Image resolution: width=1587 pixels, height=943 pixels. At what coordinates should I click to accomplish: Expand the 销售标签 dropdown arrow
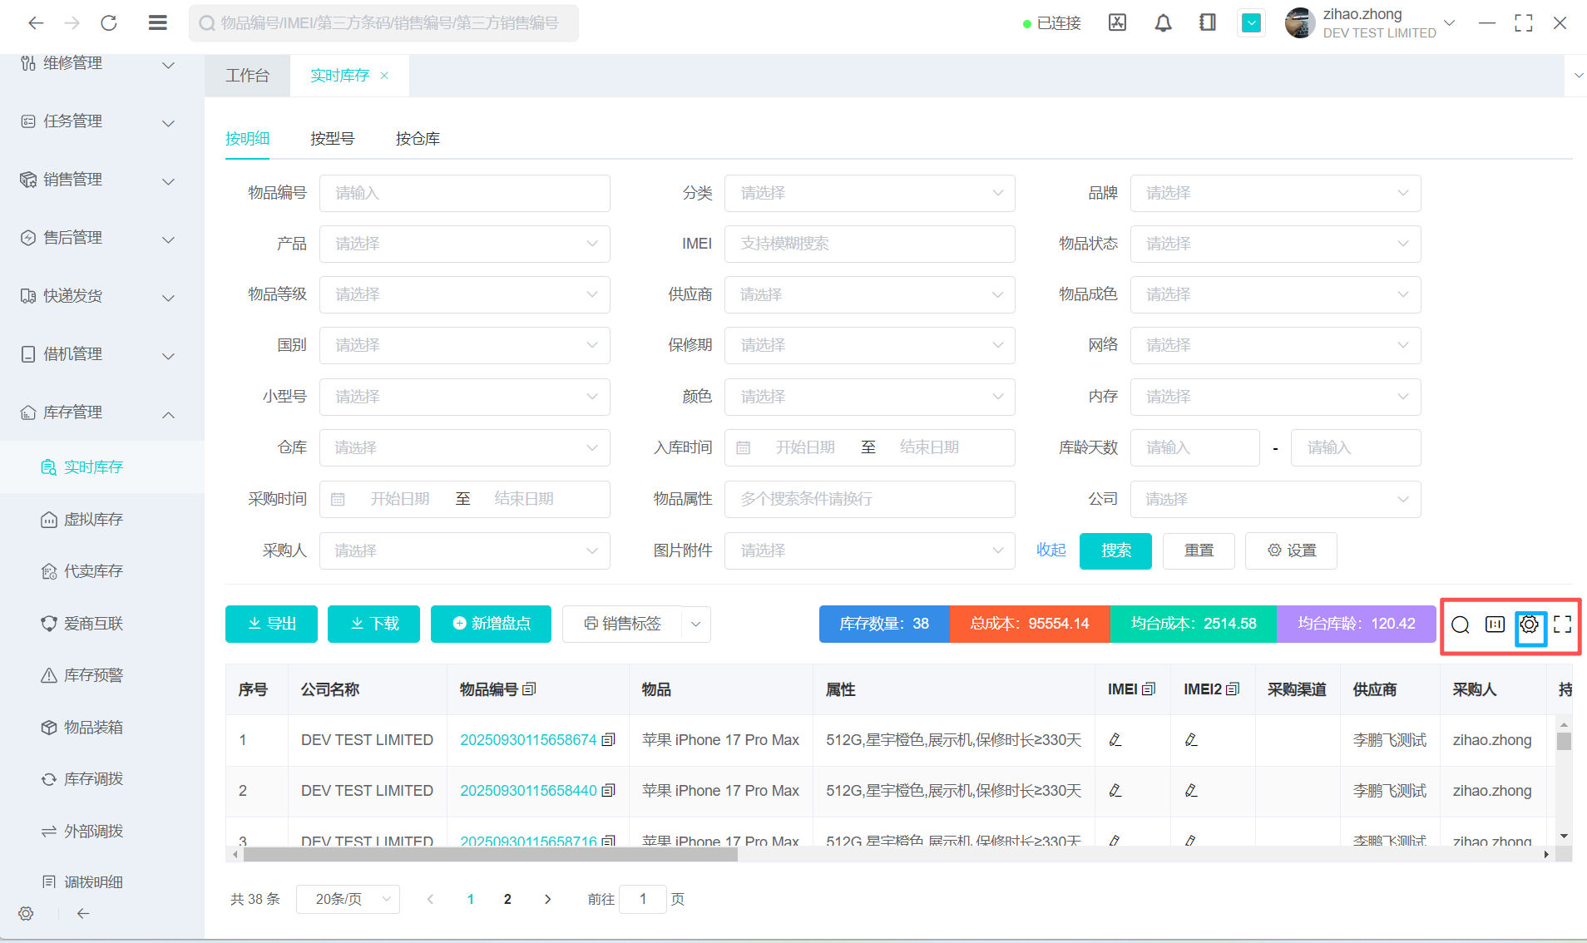pyautogui.click(x=696, y=624)
